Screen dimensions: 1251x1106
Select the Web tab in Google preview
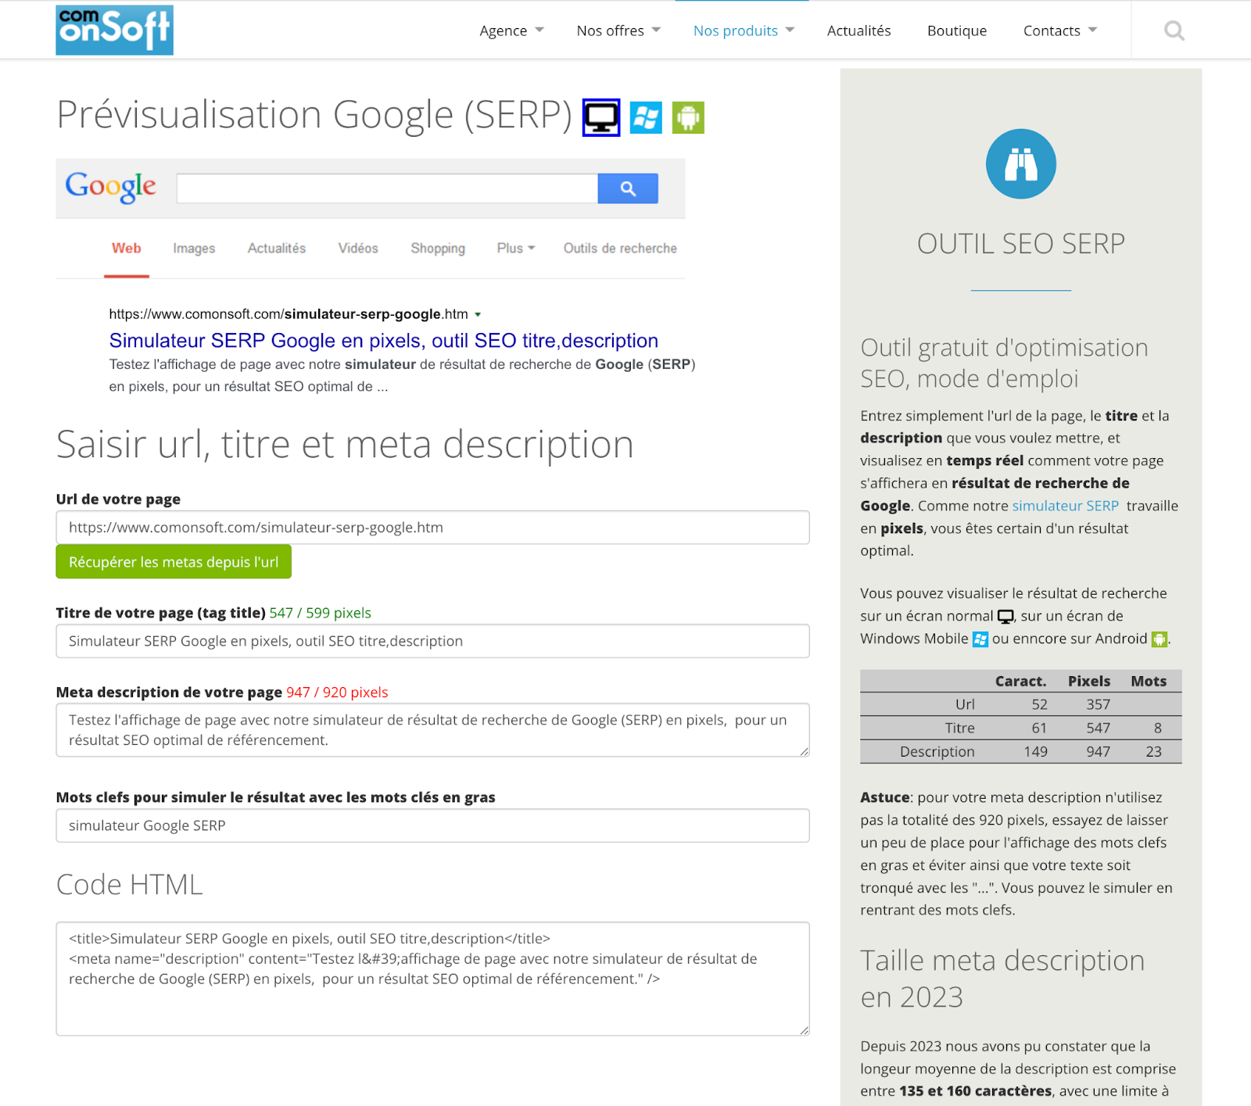point(127,248)
